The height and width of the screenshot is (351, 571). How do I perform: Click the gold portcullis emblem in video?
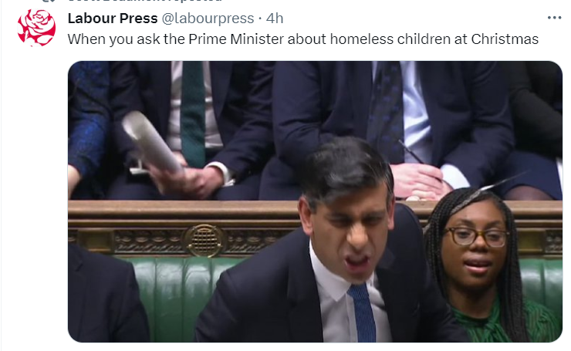pos(204,241)
